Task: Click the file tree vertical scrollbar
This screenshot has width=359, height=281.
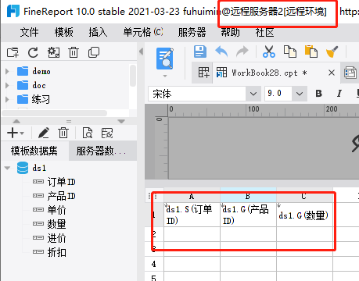Action: pyautogui.click(x=133, y=76)
